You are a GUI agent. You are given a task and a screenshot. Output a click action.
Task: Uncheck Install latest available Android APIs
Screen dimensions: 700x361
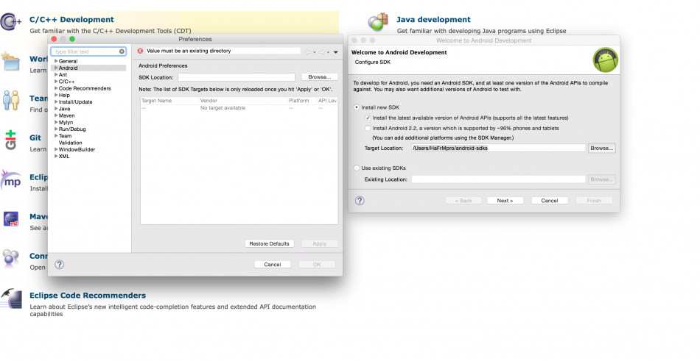[x=368, y=118]
